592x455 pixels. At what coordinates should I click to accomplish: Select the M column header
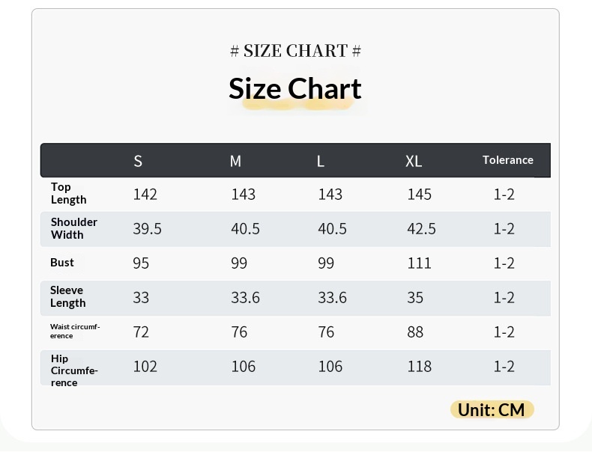click(235, 161)
